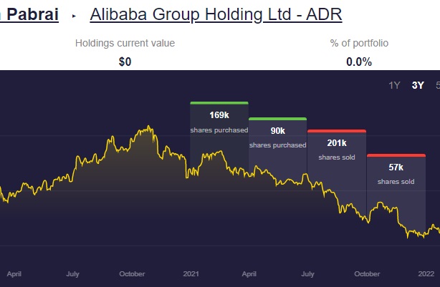The image size is (440, 287).
Task: Select the 3Y time range
Action: click(x=418, y=86)
